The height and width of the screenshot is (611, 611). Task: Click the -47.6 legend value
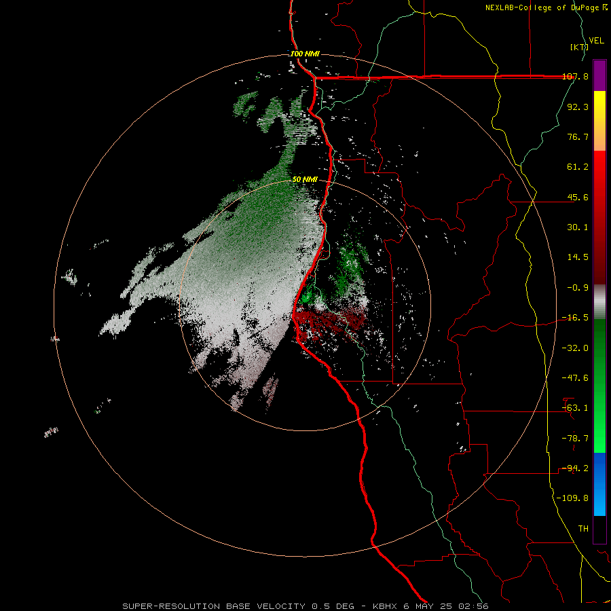(x=575, y=378)
